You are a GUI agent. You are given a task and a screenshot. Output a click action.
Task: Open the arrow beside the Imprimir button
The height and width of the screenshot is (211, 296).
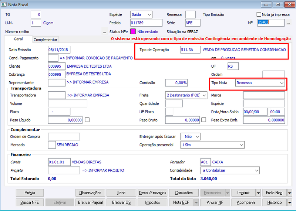[x=258, y=193]
